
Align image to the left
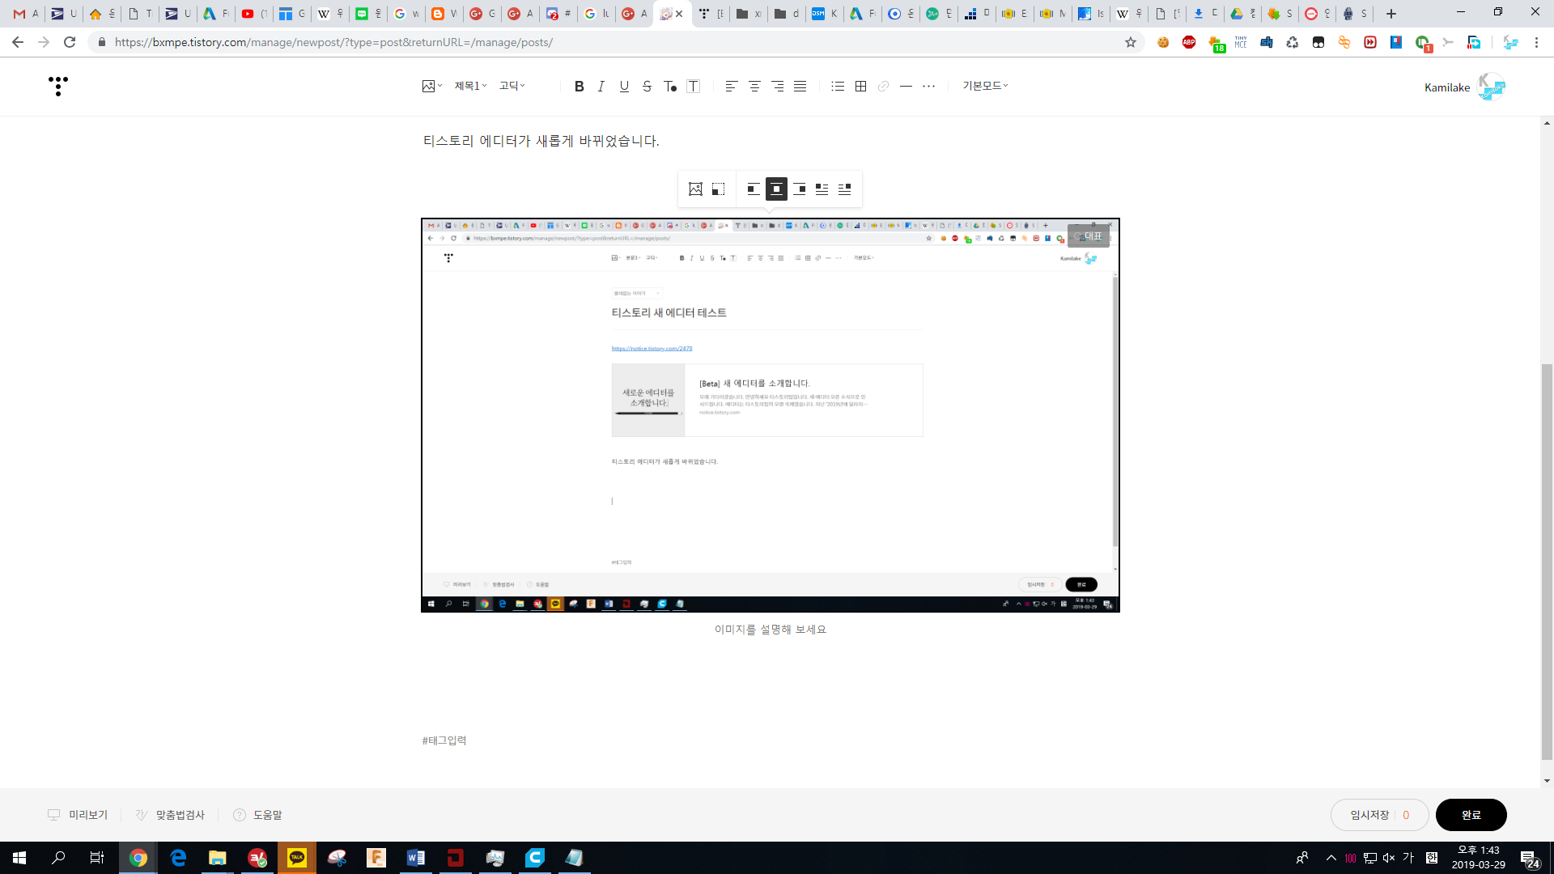(x=753, y=189)
